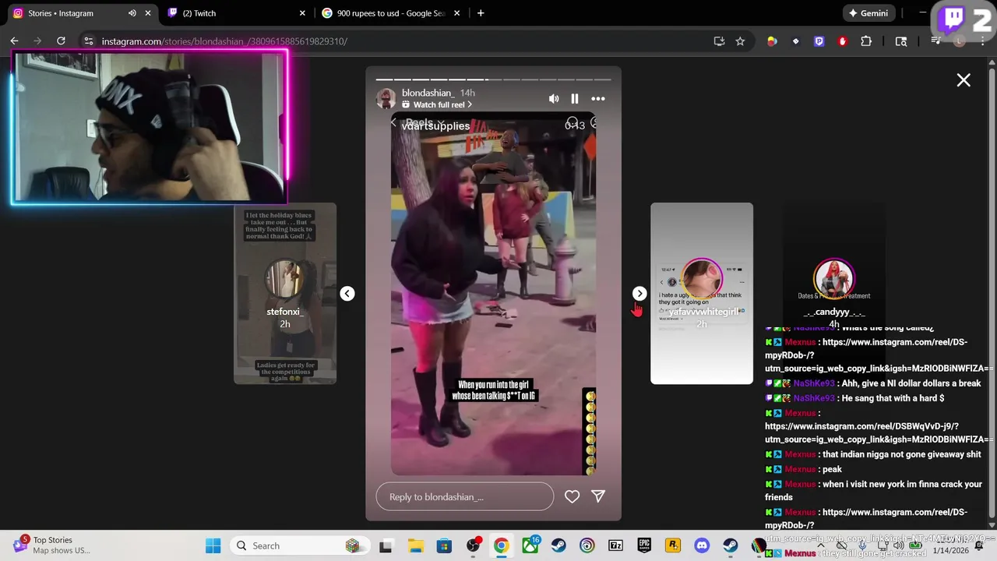
Task: Click the instagram.com address bar URL
Action: (224, 41)
